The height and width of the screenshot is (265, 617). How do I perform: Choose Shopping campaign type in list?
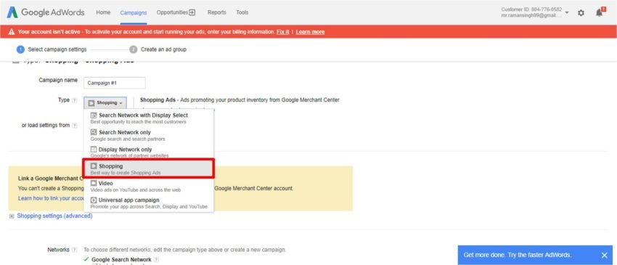click(149, 169)
